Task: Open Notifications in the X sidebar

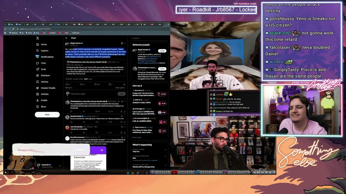Action: [x=45, y=57]
